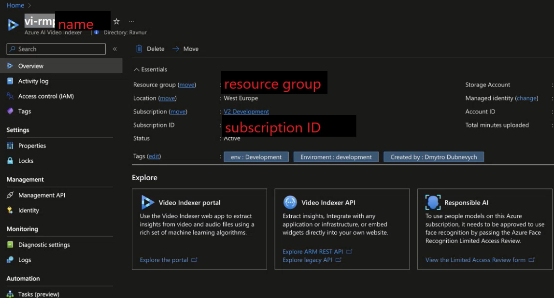The image size is (554, 298).
Task: Click the Storage Account label
Action: [487, 85]
